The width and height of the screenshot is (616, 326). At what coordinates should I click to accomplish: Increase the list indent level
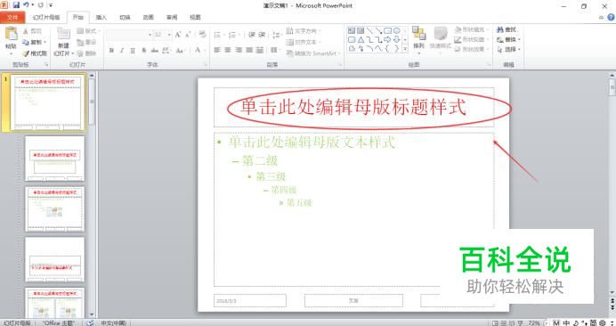point(262,35)
